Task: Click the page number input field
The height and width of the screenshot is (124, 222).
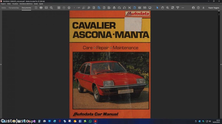Action: [x=75, y=8]
